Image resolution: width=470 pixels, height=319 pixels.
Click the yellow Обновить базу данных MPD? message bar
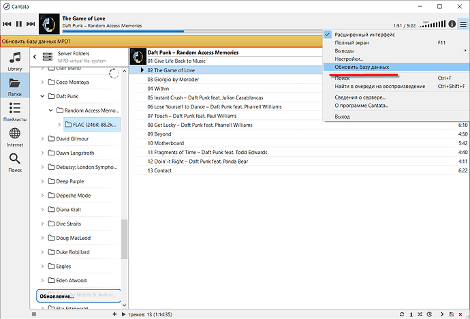point(161,42)
